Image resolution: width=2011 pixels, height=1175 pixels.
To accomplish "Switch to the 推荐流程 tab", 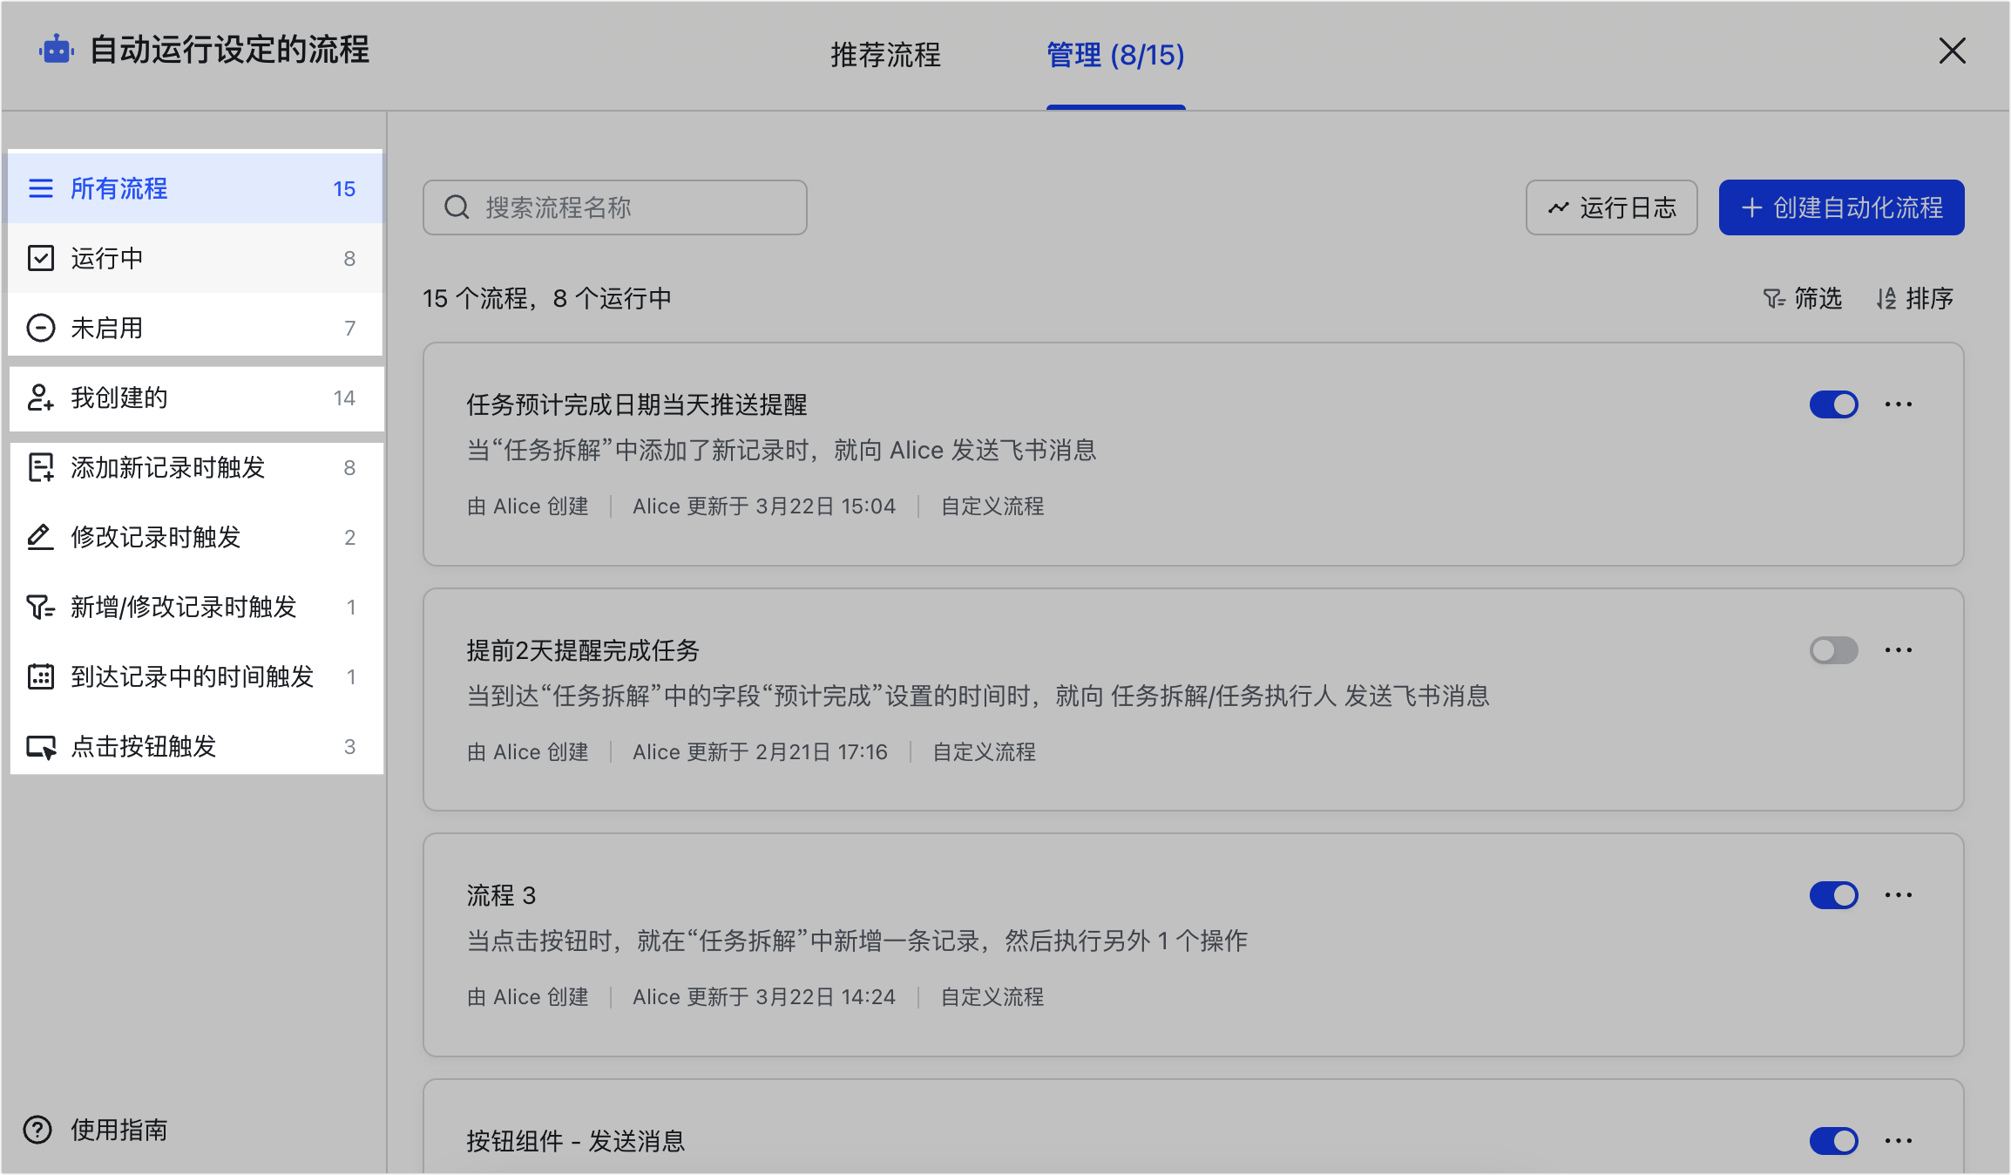I will click(x=885, y=55).
